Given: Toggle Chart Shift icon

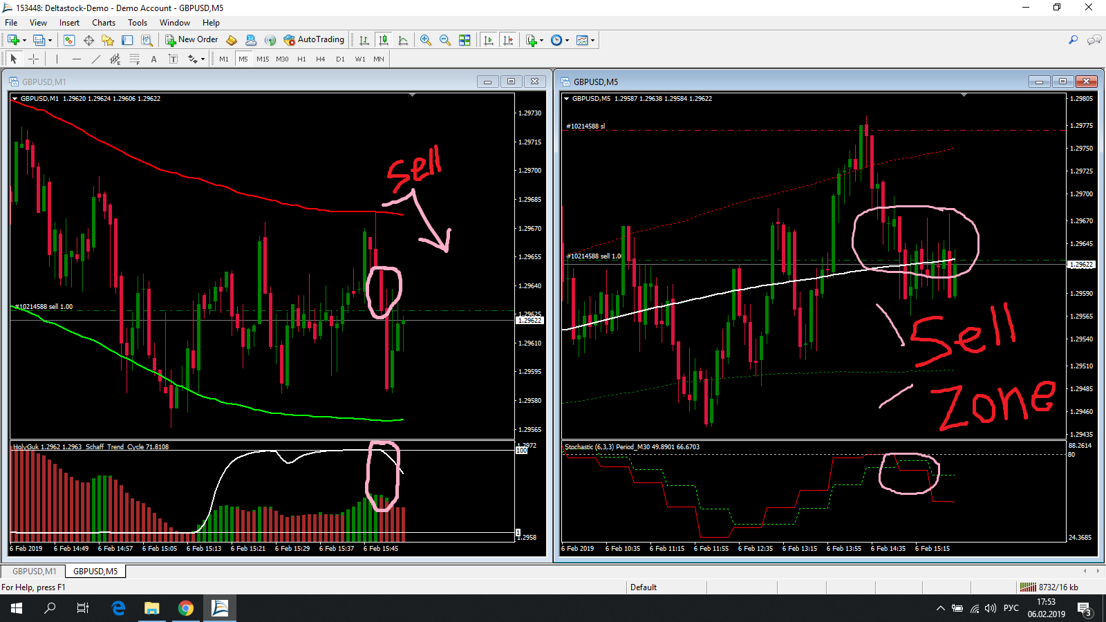Looking at the screenshot, I should pos(508,40).
